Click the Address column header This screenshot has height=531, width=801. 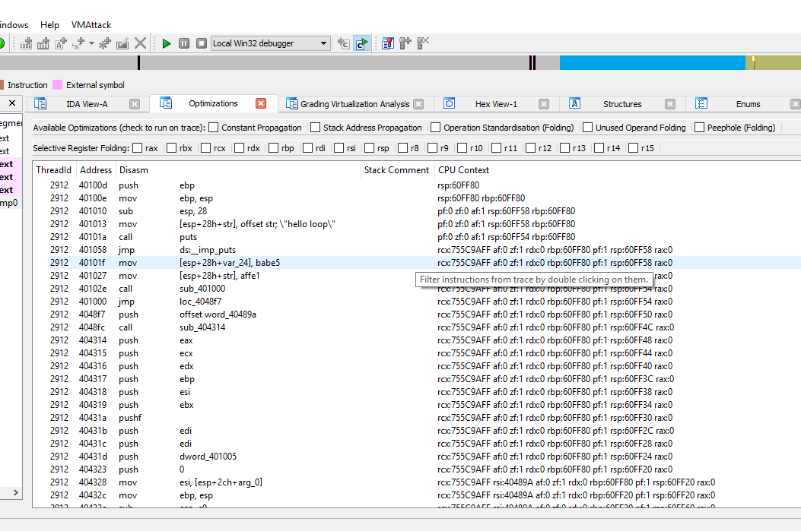point(96,170)
